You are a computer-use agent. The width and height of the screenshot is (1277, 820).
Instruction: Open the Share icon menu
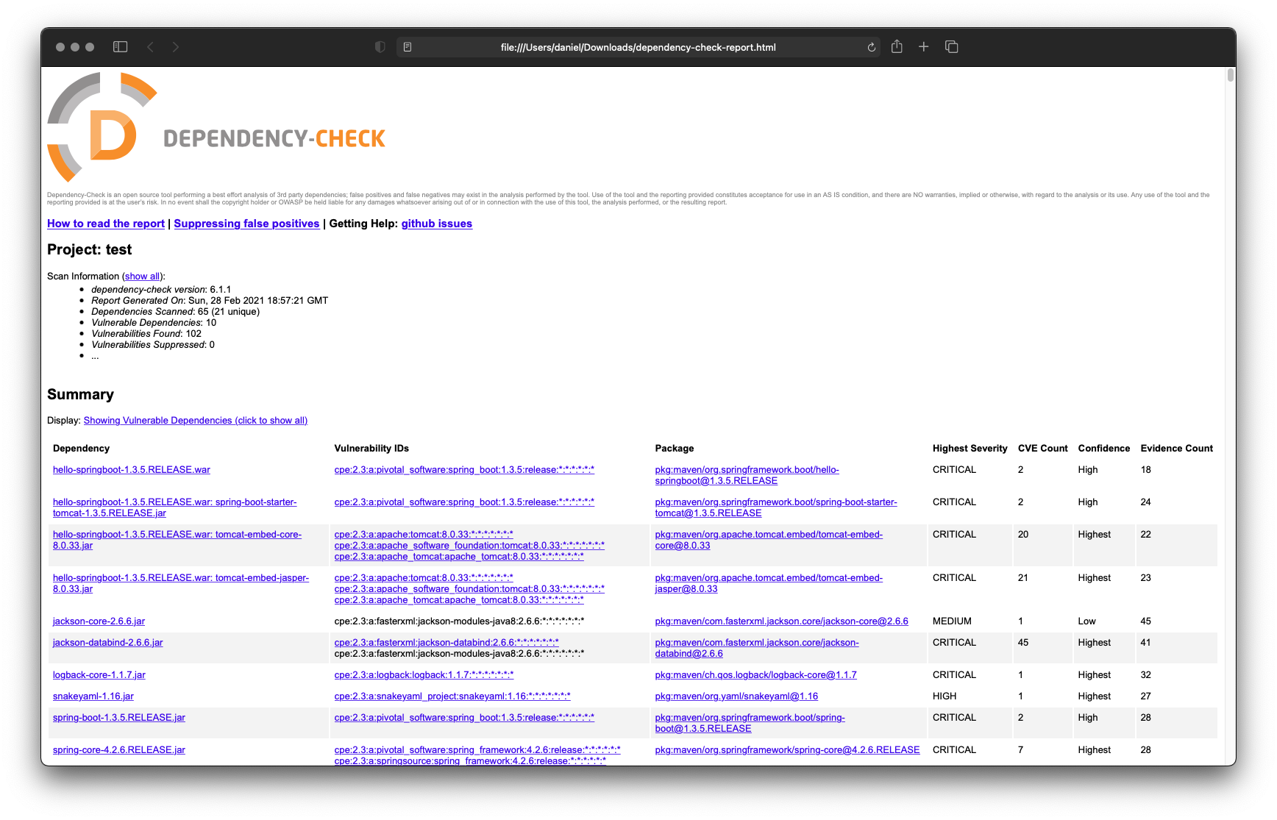point(897,46)
